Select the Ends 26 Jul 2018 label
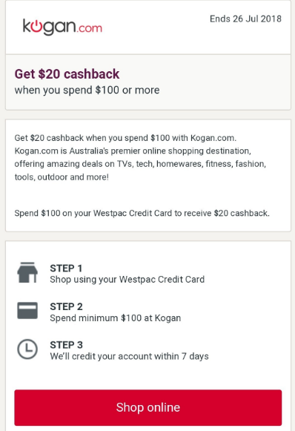The height and width of the screenshot is (431, 295). tap(245, 19)
